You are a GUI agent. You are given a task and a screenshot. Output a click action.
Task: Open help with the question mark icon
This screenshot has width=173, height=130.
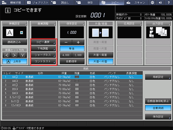169,2
